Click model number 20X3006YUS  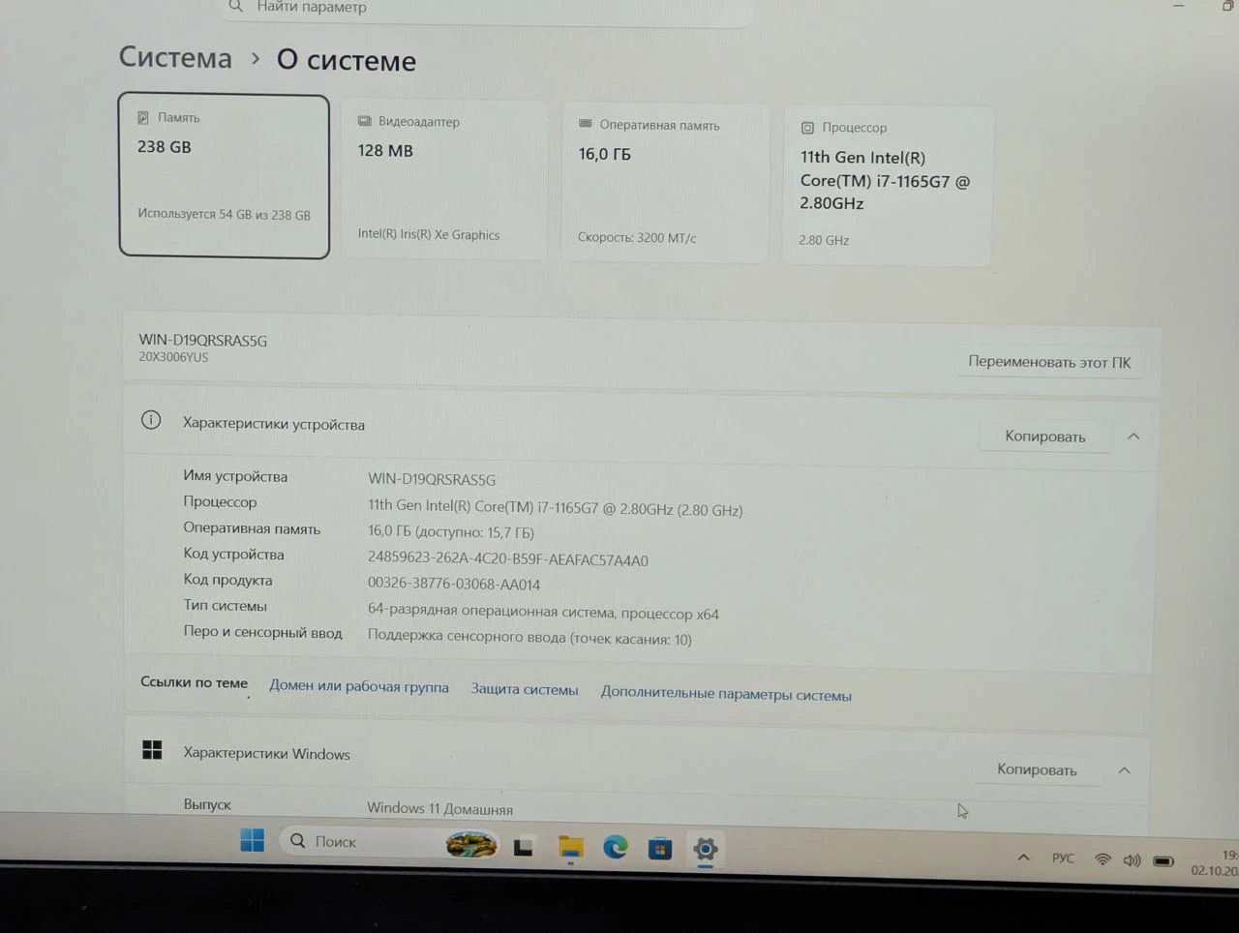point(173,357)
